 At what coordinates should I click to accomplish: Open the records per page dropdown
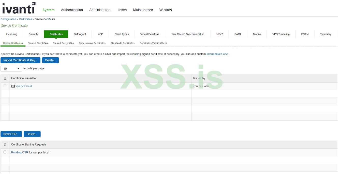[x=11, y=69]
